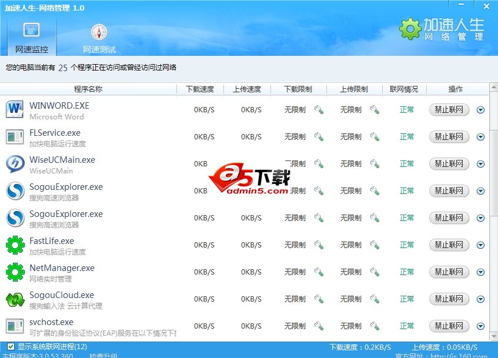Block network for WiseUCMain.exe

point(449,163)
